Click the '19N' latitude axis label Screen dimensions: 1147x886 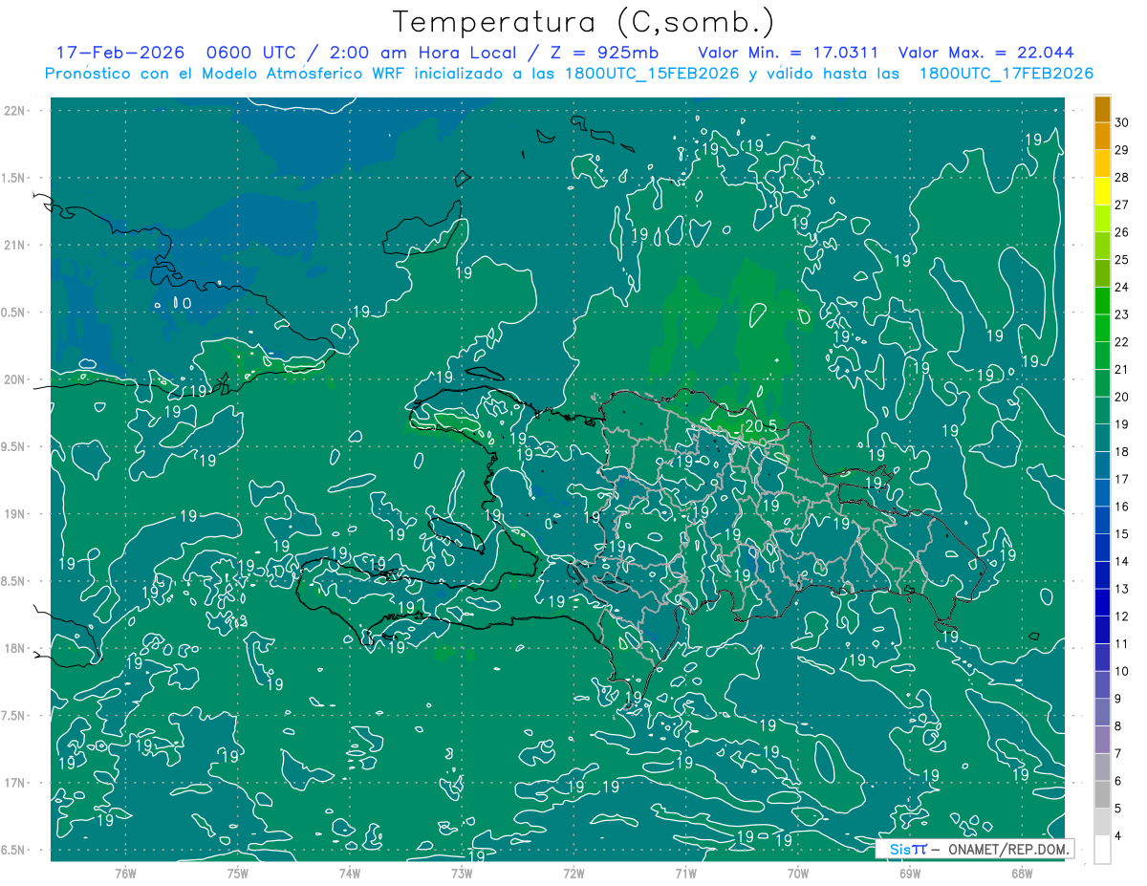click(x=14, y=514)
